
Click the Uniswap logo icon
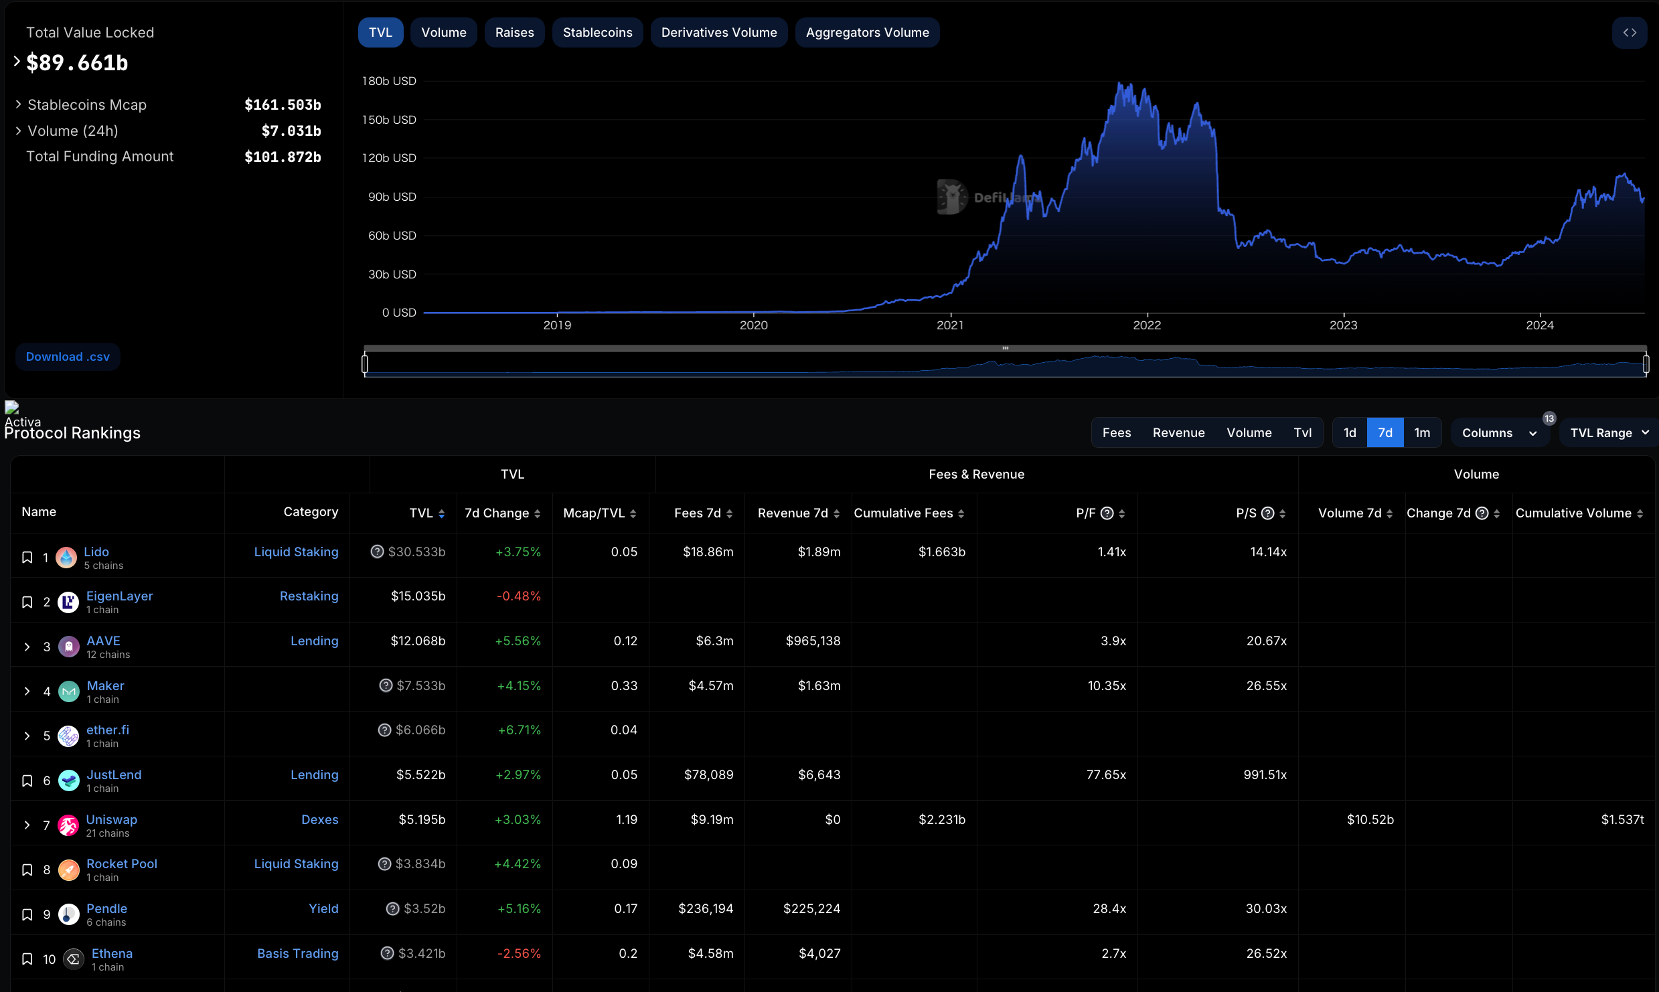click(68, 825)
